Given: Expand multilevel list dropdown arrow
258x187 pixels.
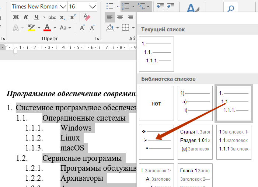Looking at the screenshot, I should 148,7.
